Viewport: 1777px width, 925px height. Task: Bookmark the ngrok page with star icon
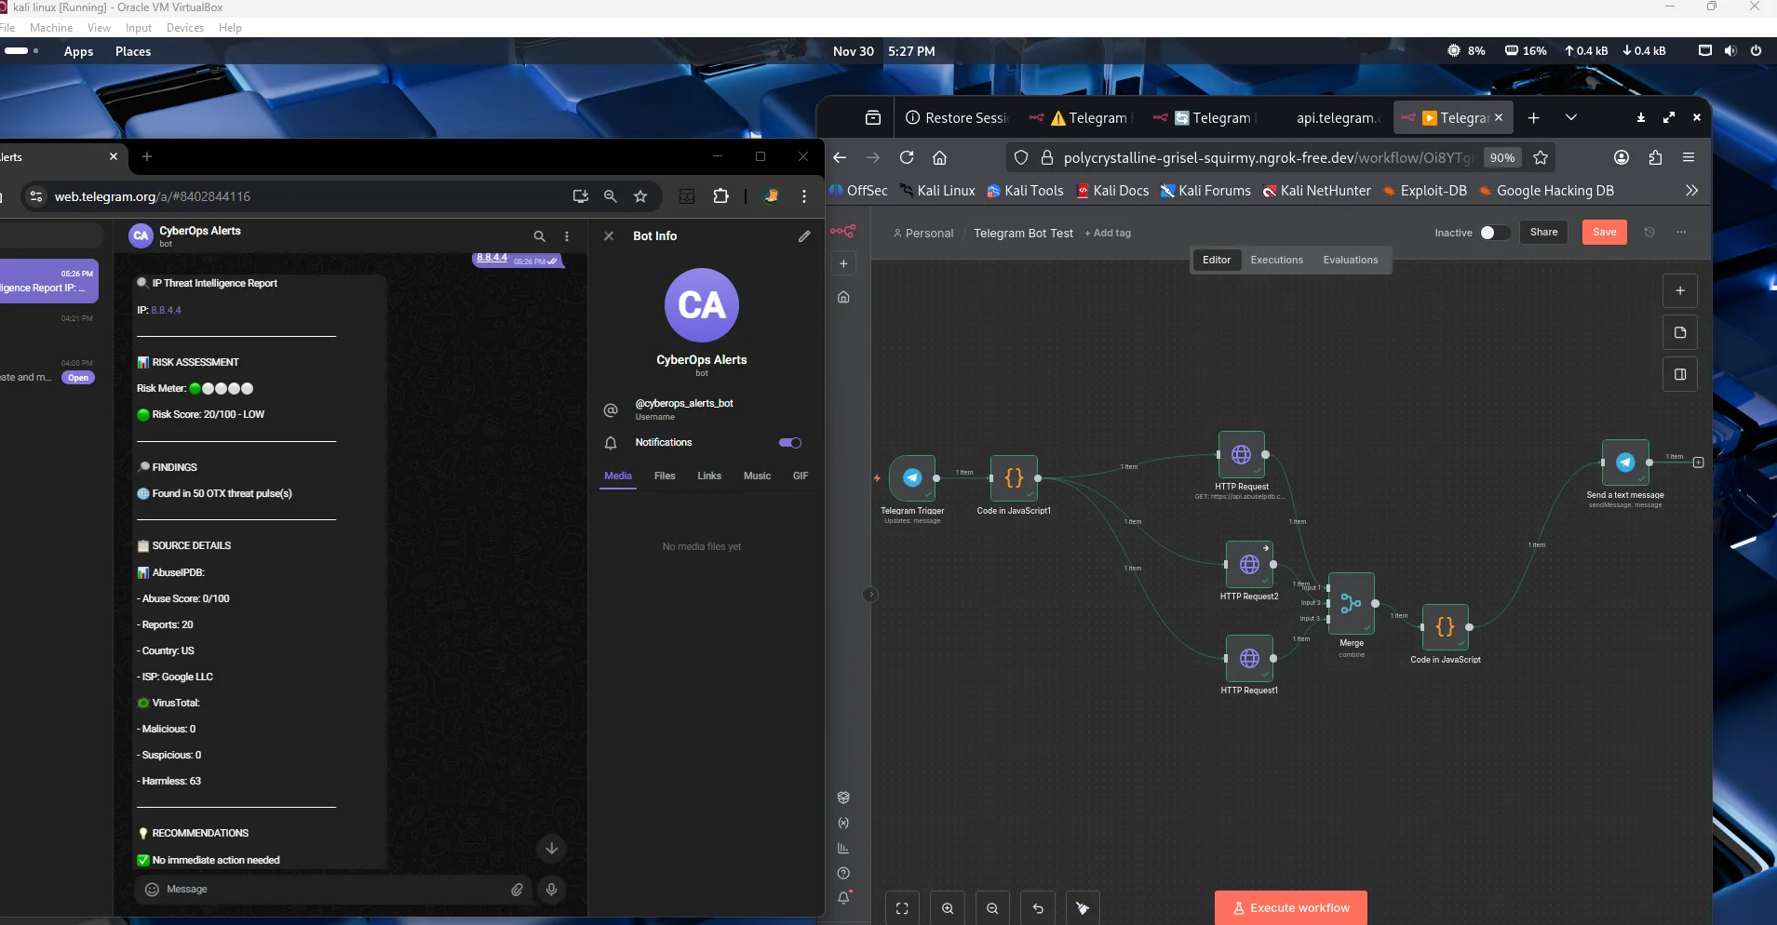click(x=1541, y=158)
